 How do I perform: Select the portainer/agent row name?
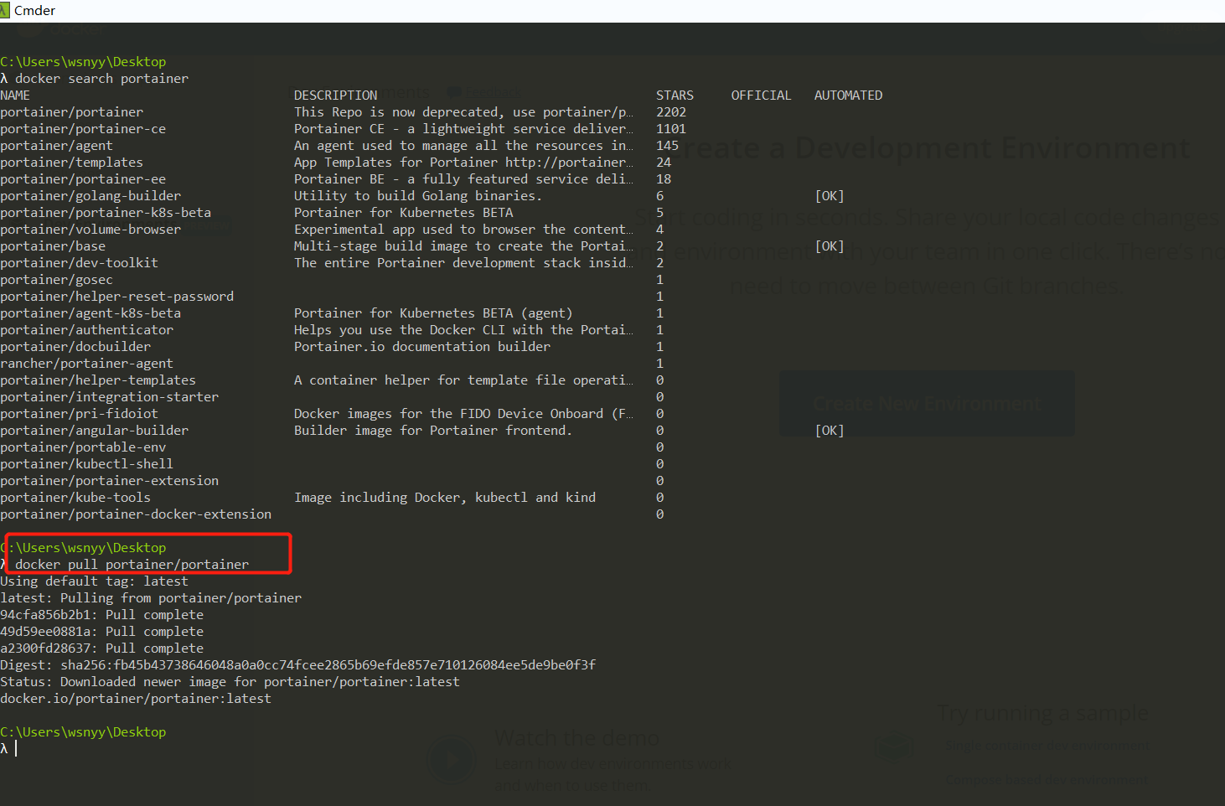(56, 146)
